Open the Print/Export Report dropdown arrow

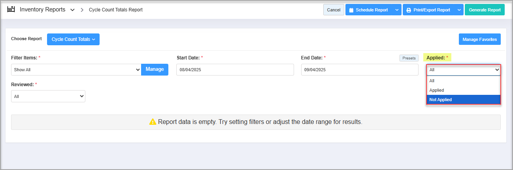(x=459, y=10)
